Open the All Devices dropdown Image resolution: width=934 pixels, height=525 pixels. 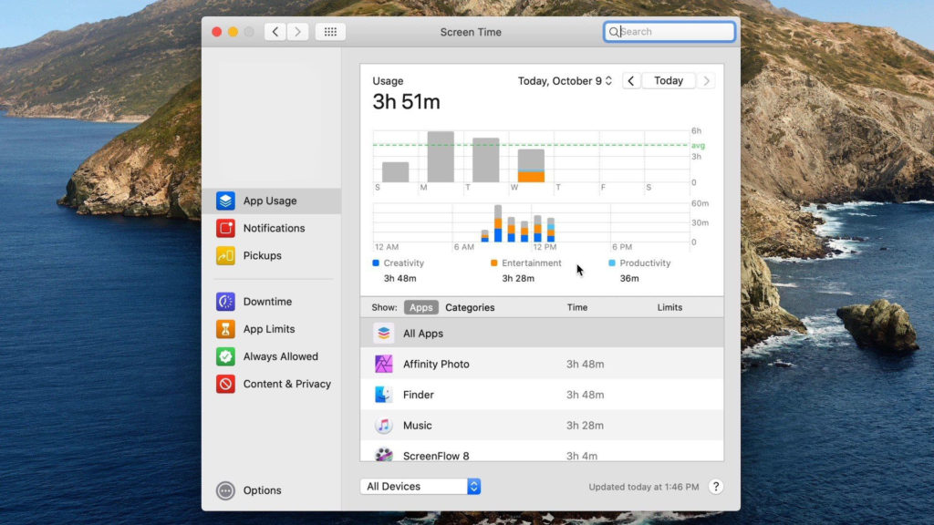[x=420, y=487]
